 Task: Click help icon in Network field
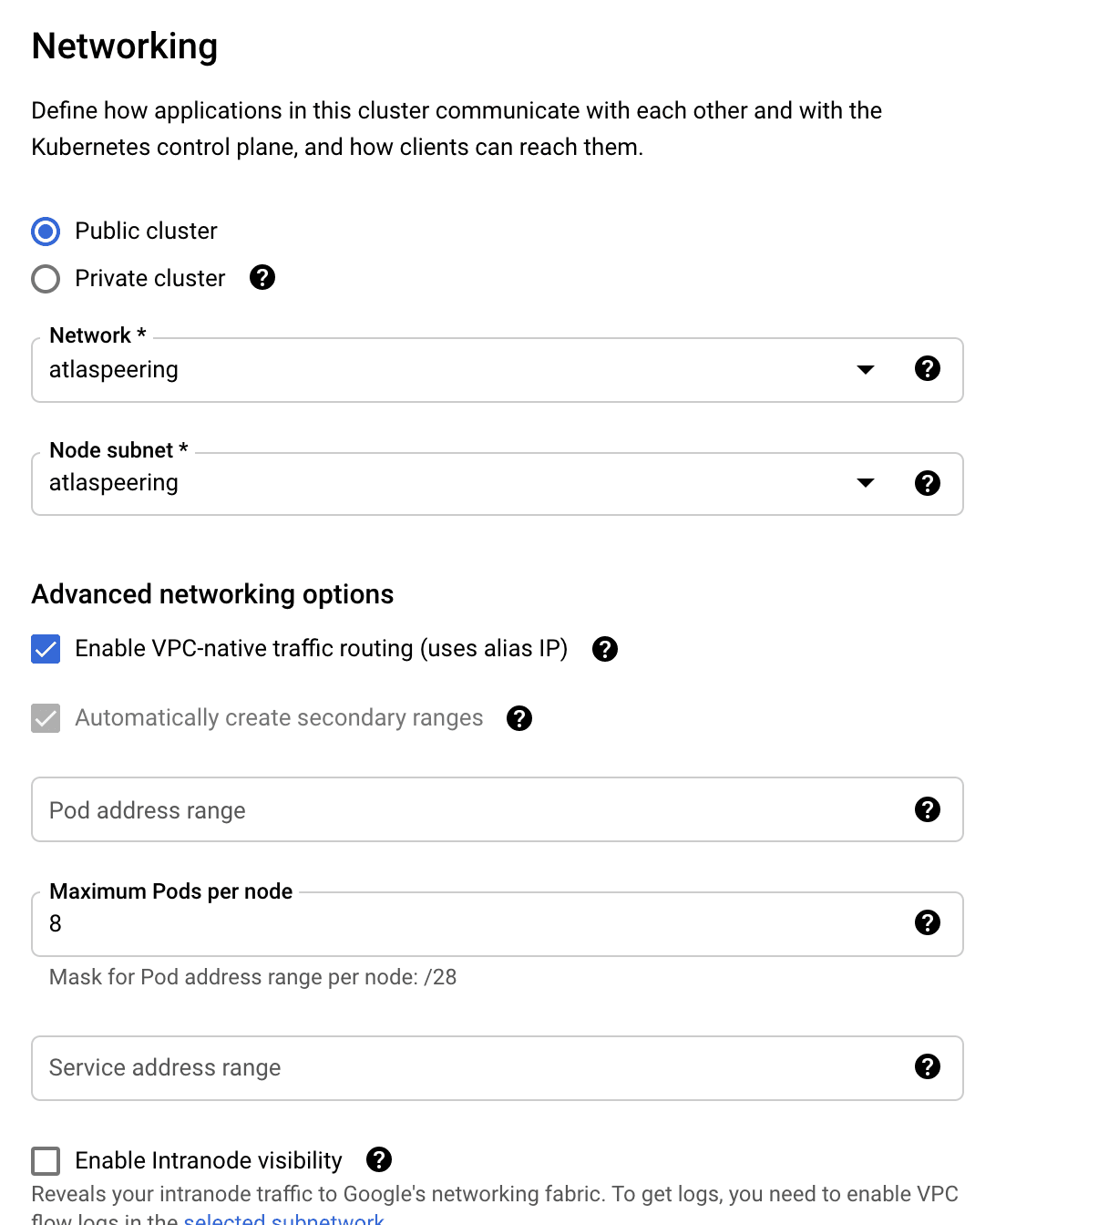pos(927,368)
